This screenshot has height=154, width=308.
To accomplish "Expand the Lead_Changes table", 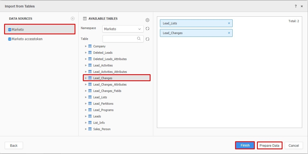I will (86, 78).
